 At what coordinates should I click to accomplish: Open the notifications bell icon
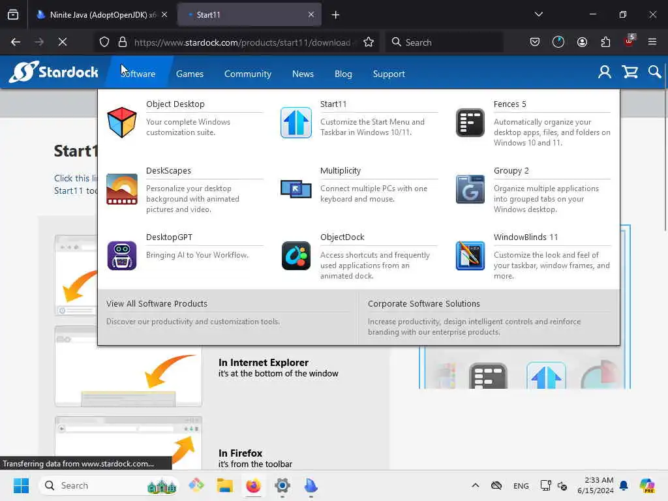[x=624, y=485]
